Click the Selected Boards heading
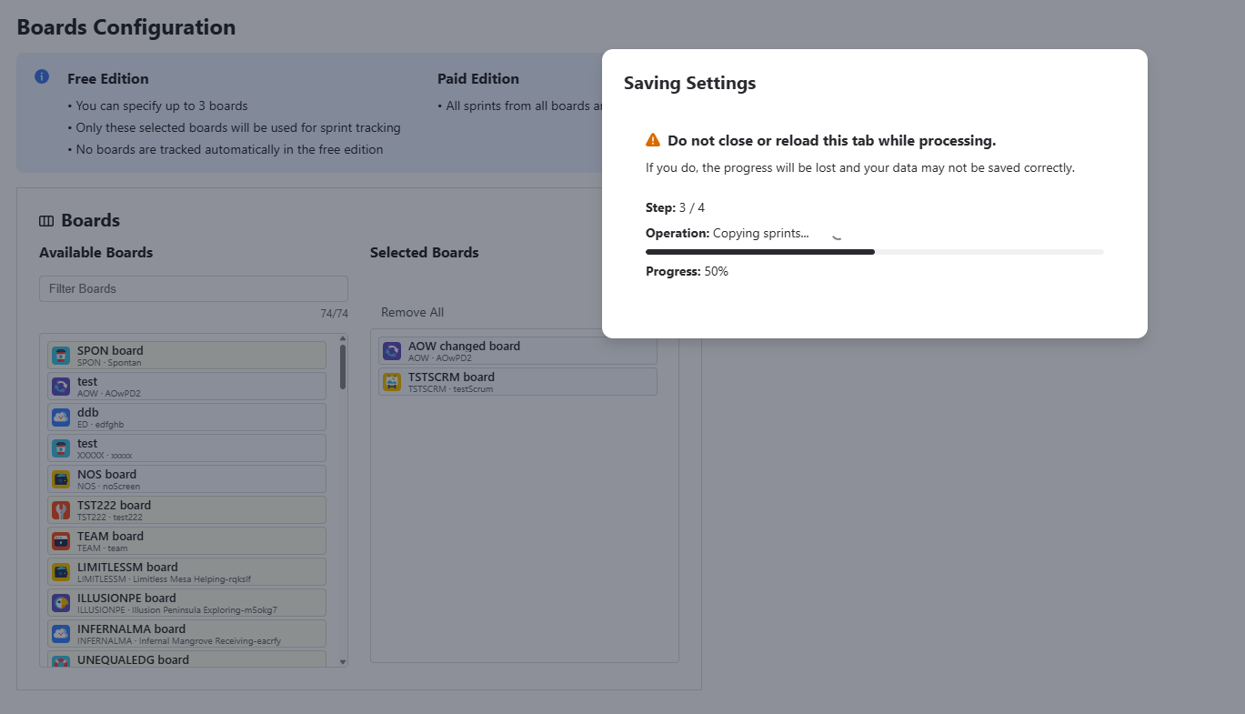This screenshot has width=1245, height=714. tap(425, 253)
